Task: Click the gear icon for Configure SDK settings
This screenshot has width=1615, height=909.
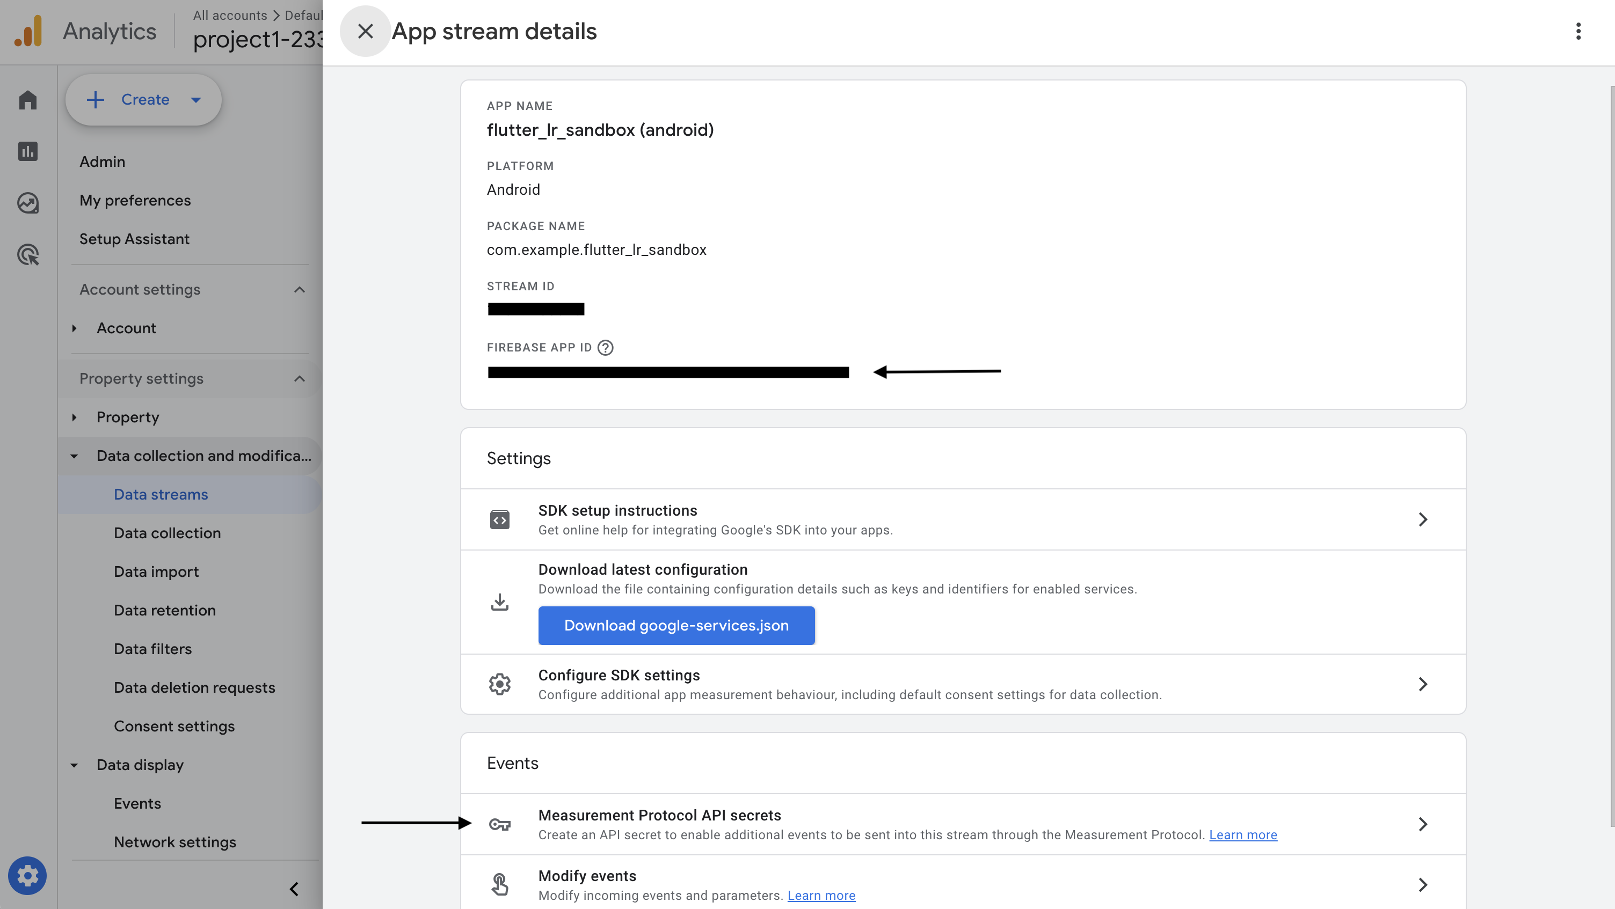Action: (500, 684)
